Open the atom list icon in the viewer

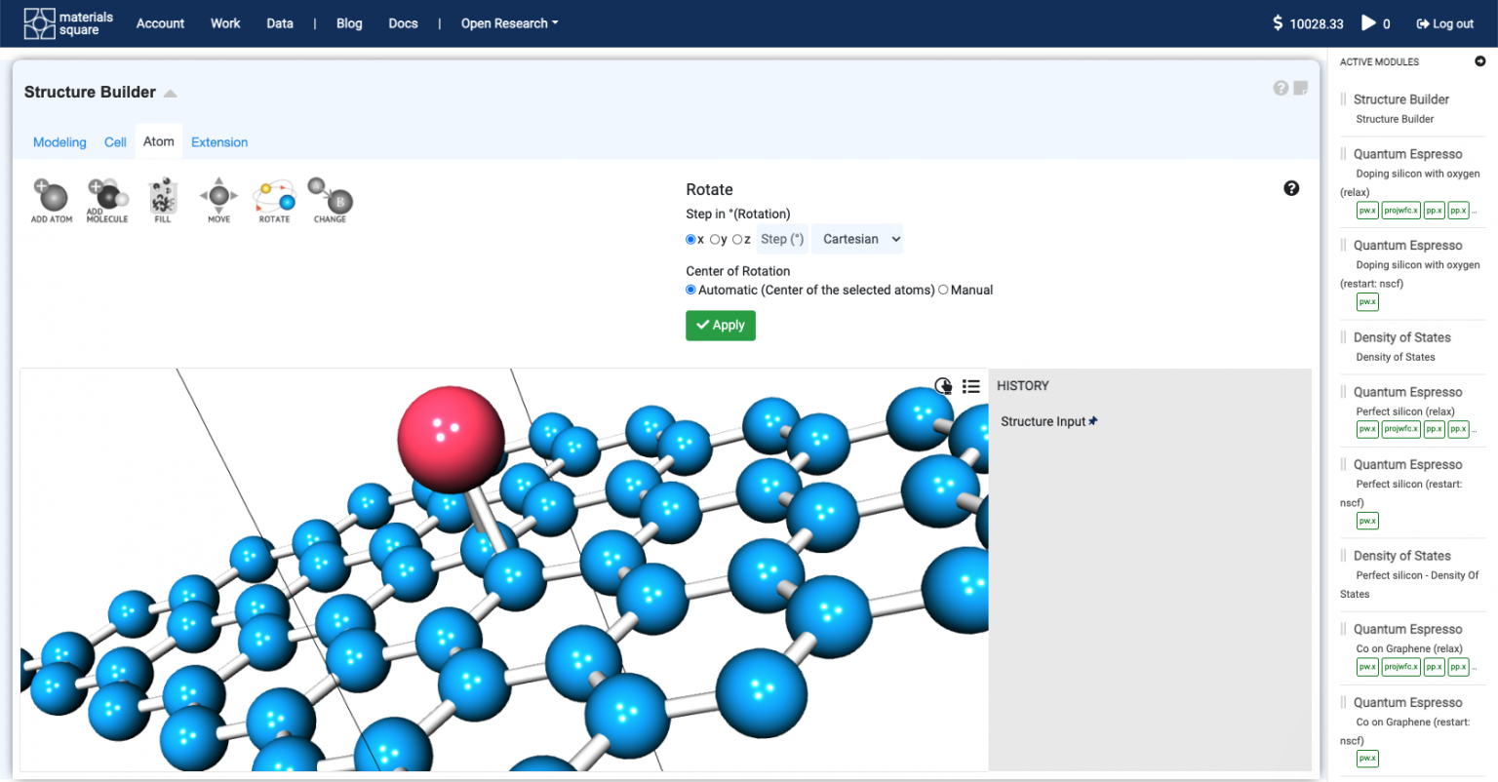971,386
